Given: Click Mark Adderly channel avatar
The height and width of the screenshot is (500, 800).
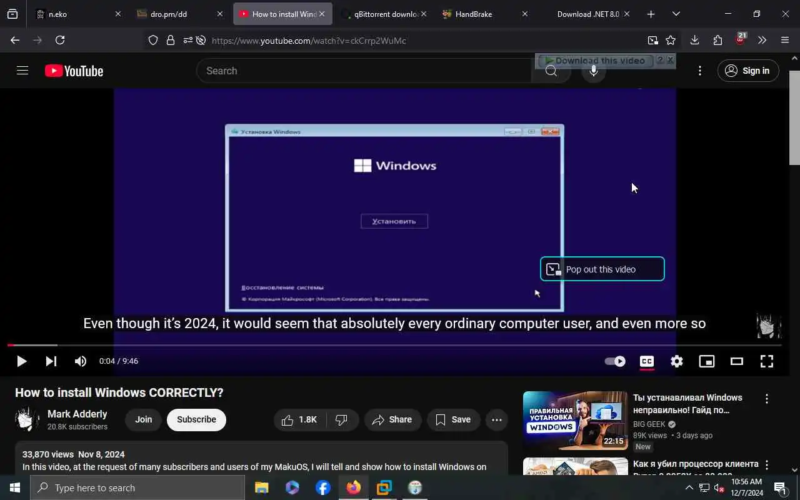Looking at the screenshot, I should pyautogui.click(x=27, y=419).
